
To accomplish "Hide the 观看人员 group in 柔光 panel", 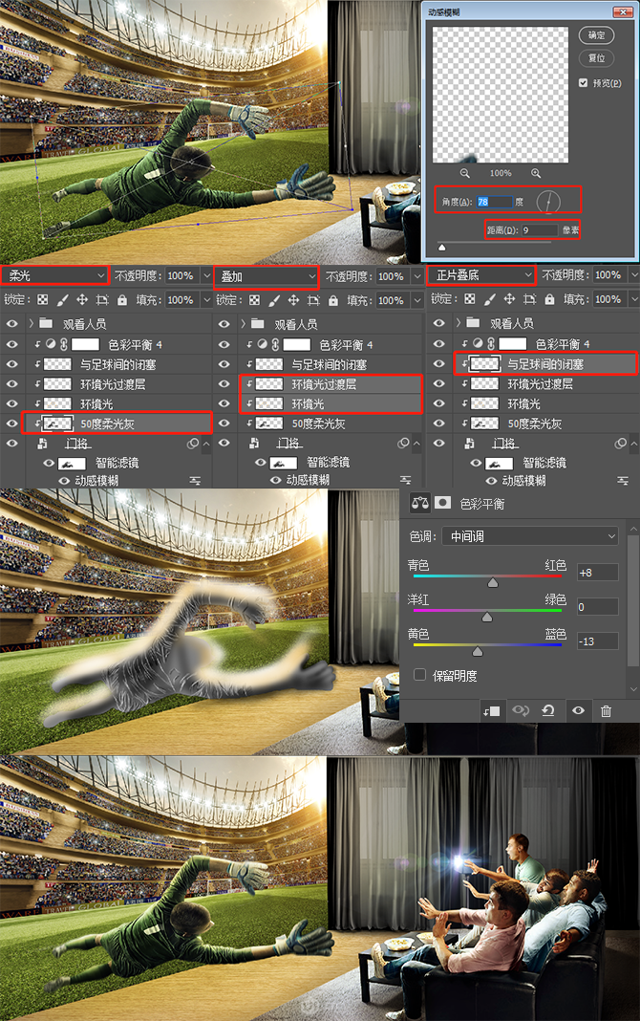I will (x=12, y=324).
